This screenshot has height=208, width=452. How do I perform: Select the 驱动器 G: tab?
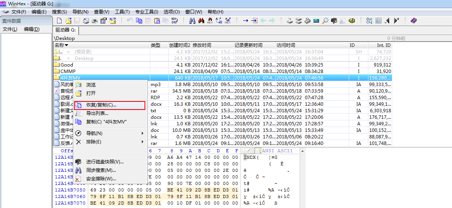(x=66, y=30)
